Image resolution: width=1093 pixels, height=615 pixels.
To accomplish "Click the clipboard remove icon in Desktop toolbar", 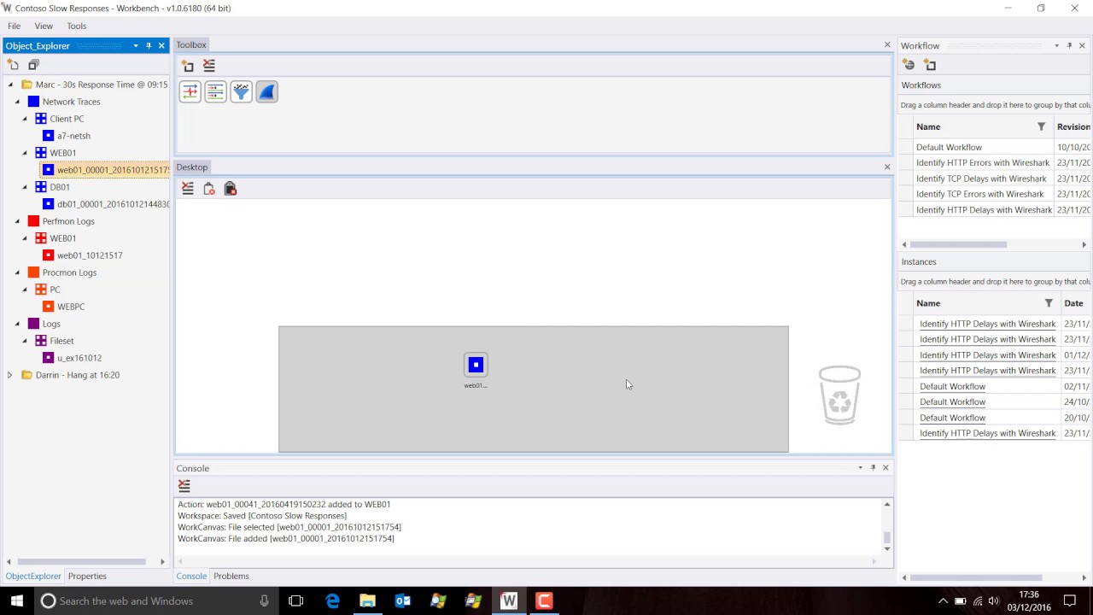I will pyautogui.click(x=209, y=189).
